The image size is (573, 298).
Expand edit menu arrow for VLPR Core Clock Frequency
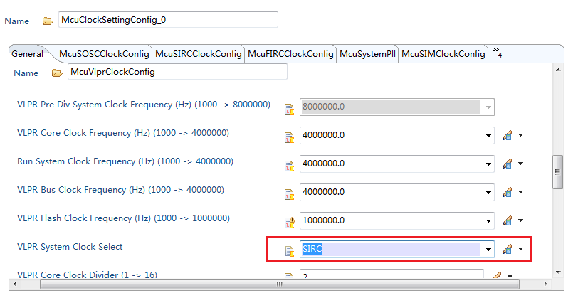click(x=521, y=136)
